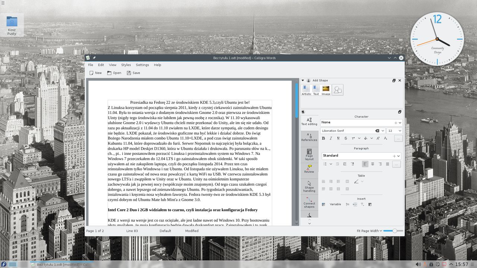This screenshot has height=268, width=477.
Task: Center align the paragraph
Action: point(373,164)
